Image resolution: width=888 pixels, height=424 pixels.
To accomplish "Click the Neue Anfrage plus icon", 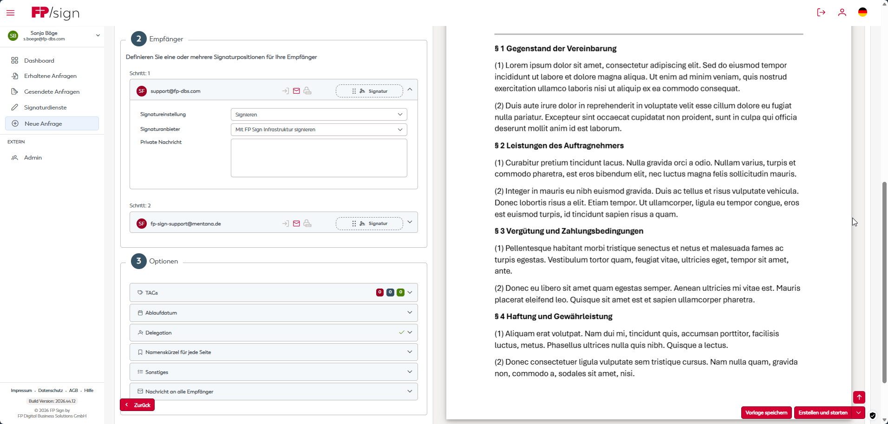I will pyautogui.click(x=15, y=123).
